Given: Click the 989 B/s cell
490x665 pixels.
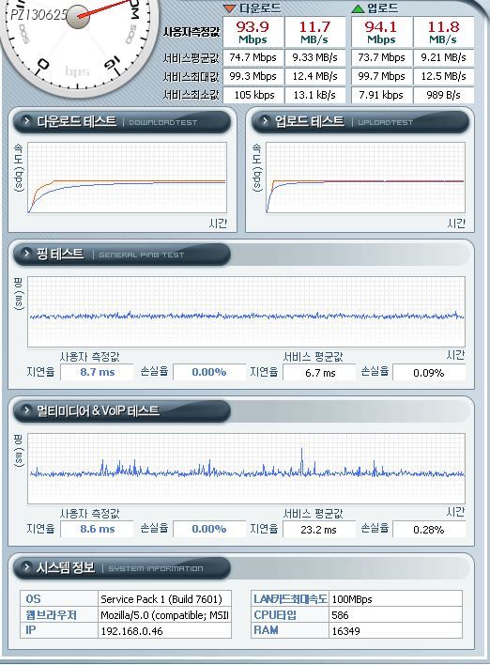Looking at the screenshot, I should tap(443, 95).
